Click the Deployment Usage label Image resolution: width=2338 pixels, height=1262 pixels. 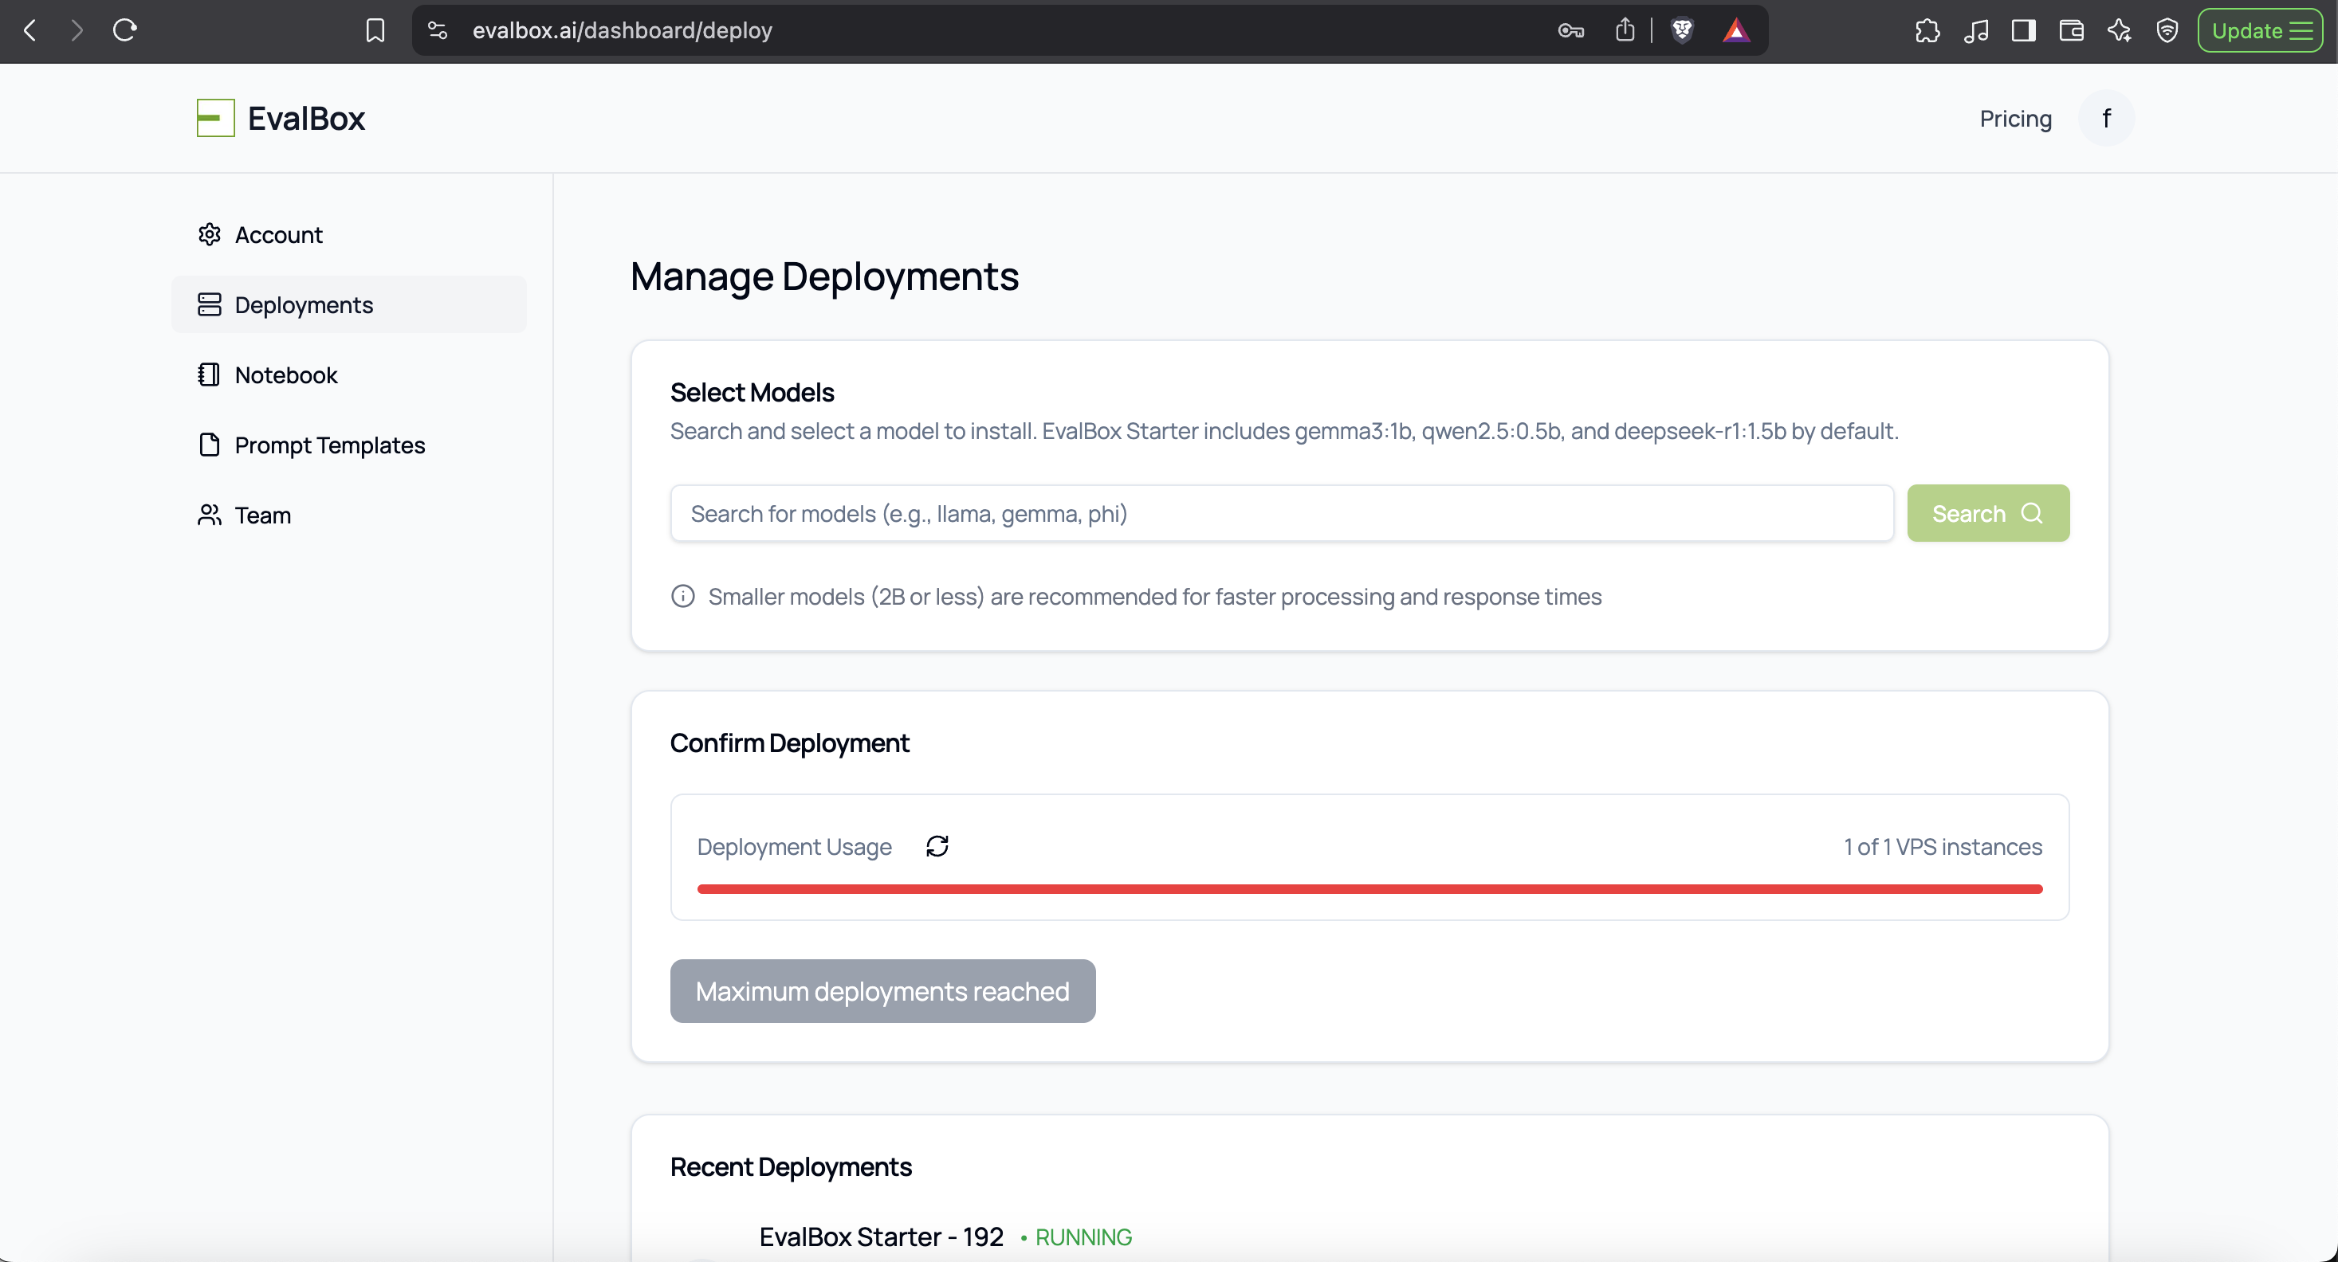794,846
